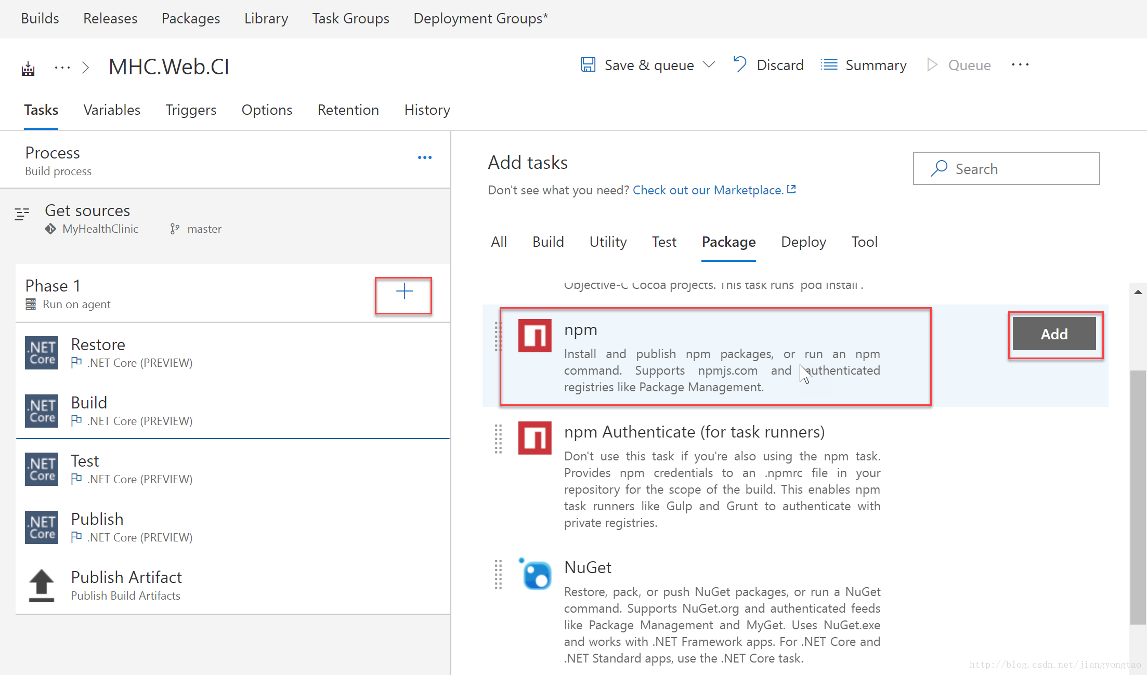Switch to the Variables tab
The width and height of the screenshot is (1147, 675).
[x=112, y=110]
